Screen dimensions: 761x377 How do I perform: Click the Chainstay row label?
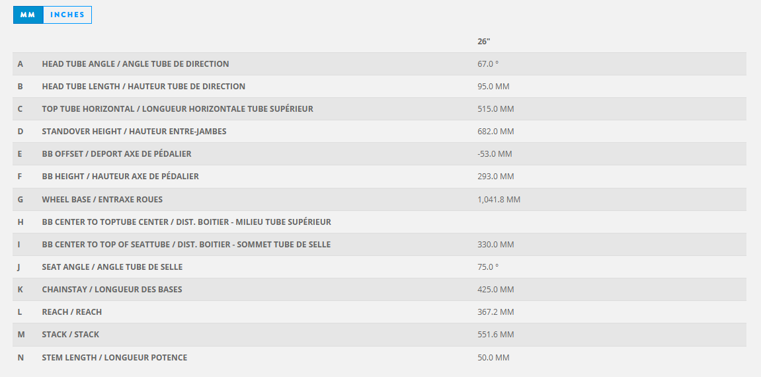click(112, 290)
